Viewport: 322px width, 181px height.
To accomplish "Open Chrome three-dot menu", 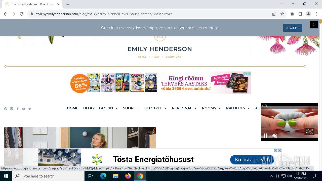I will click(316, 14).
